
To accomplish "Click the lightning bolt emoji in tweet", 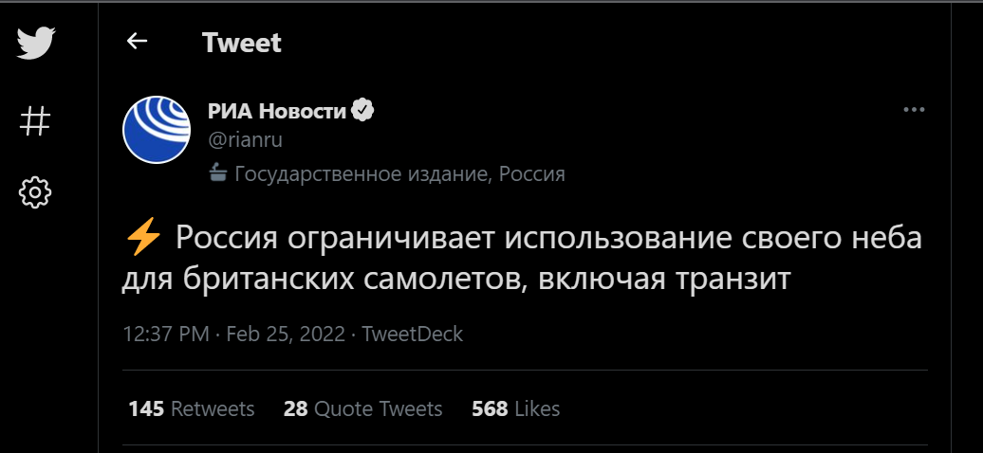I will click(x=143, y=238).
